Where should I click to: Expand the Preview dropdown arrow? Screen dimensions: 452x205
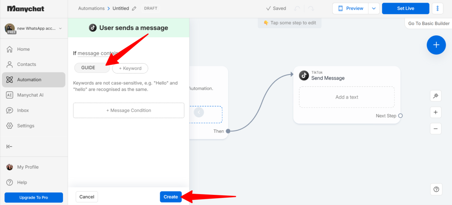click(374, 8)
